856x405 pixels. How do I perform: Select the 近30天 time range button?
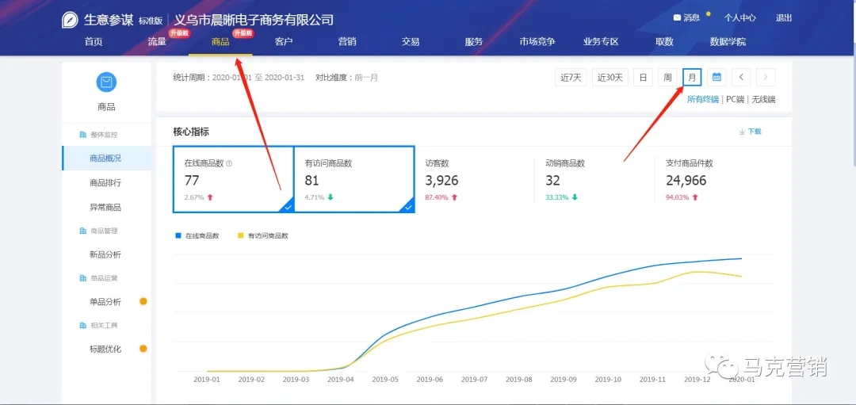(610, 77)
